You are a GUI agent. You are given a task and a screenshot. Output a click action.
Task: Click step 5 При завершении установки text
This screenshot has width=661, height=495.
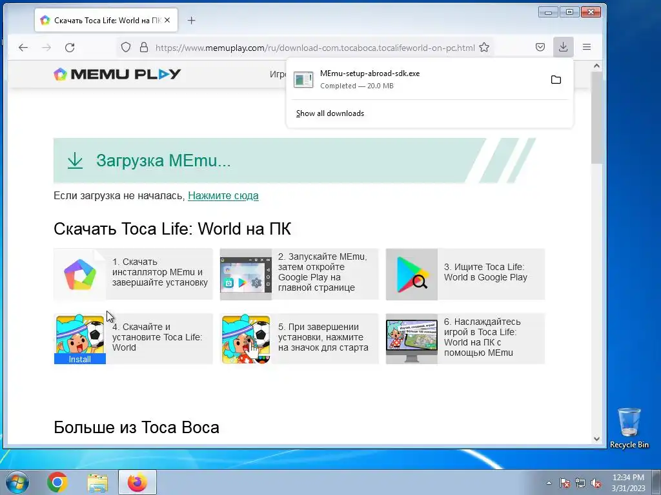click(x=323, y=337)
